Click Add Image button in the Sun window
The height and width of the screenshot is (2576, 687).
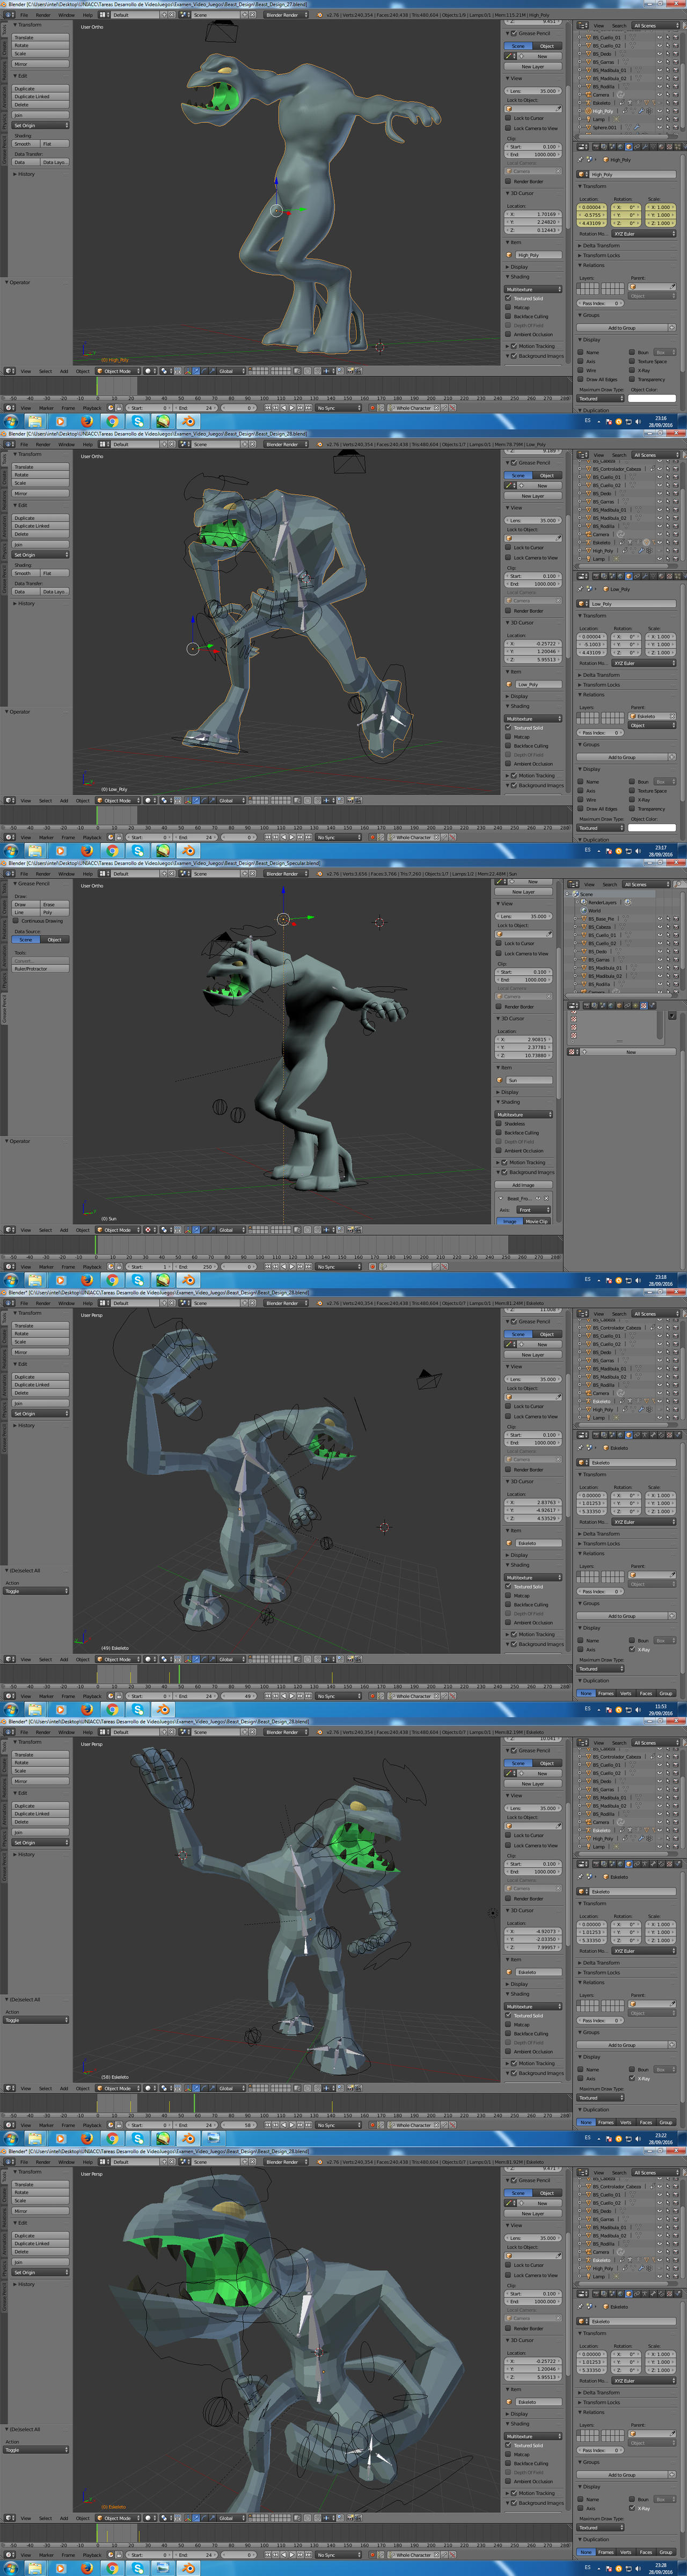[x=523, y=1185]
